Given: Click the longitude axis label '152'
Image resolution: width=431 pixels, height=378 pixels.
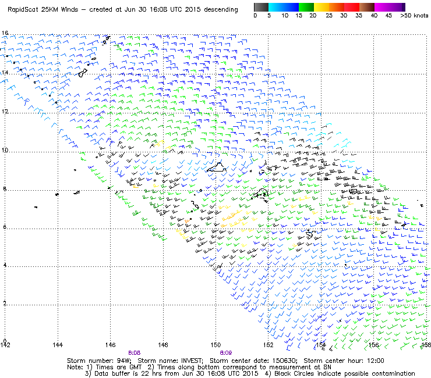Looking at the screenshot, I should click(x=269, y=345).
